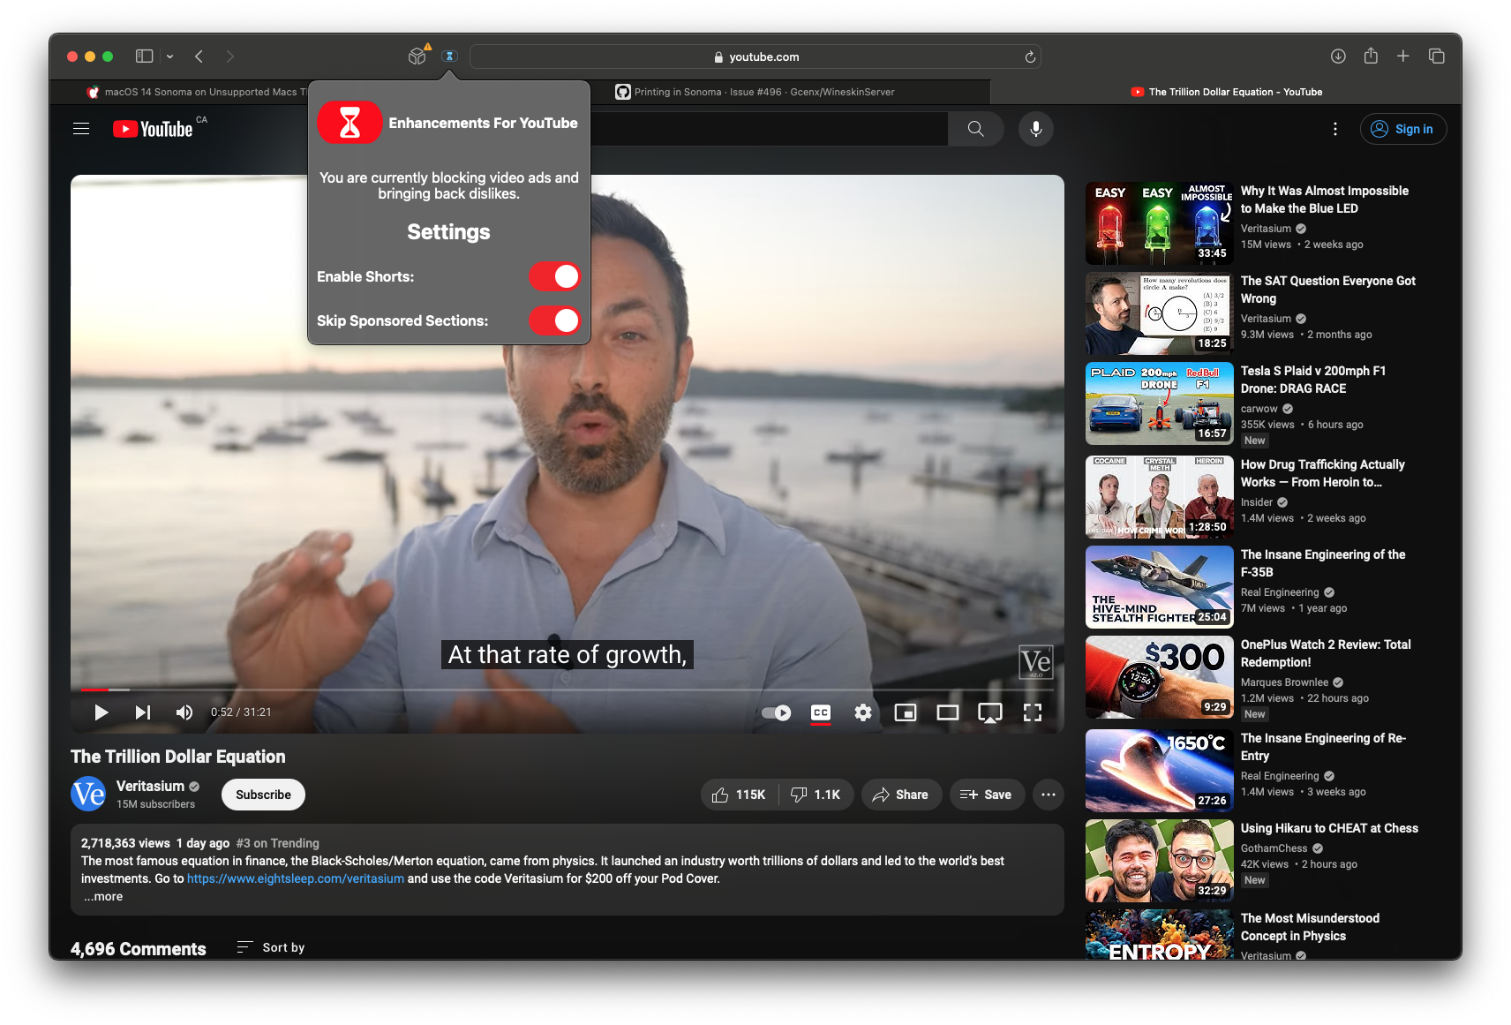
Task: Click the YouTube search input field
Action: (768, 129)
